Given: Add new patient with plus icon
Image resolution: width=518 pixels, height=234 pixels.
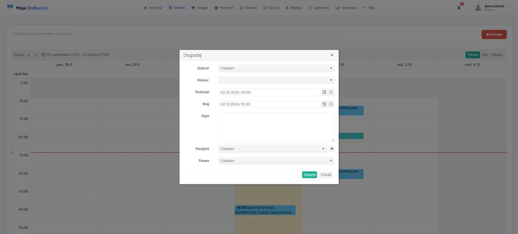Looking at the screenshot, I should pos(332,149).
